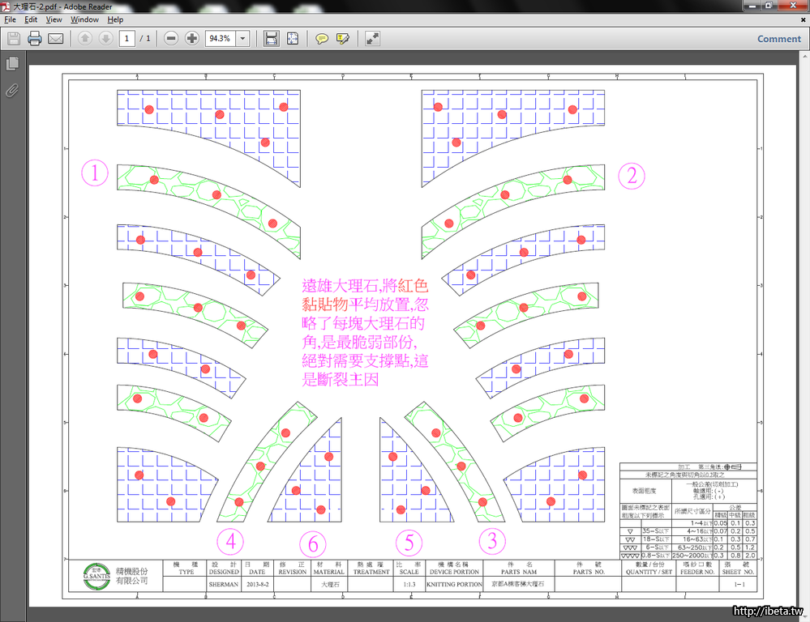Zoom out with the minus button
Viewport: 810px width, 622px height.
(x=170, y=38)
